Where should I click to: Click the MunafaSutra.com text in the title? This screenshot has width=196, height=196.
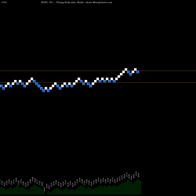point(102,2)
